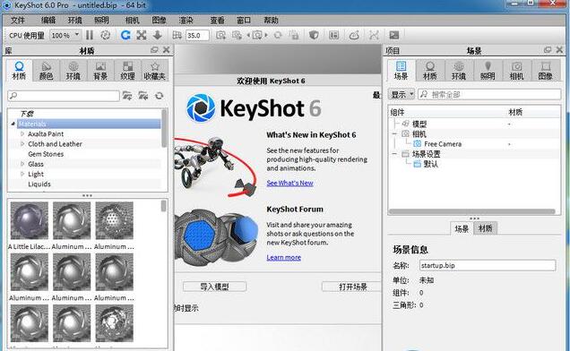Select the Tumble camera tool
570x351 pixels.
125,35
